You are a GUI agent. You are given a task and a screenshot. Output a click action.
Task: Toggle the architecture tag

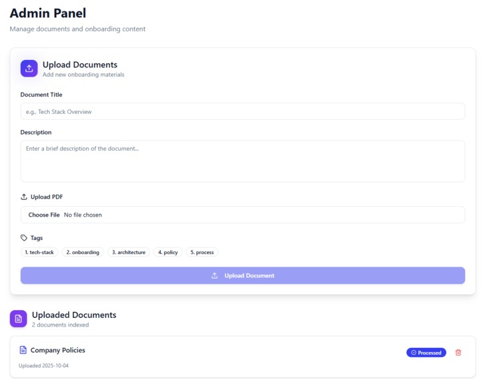tap(129, 252)
